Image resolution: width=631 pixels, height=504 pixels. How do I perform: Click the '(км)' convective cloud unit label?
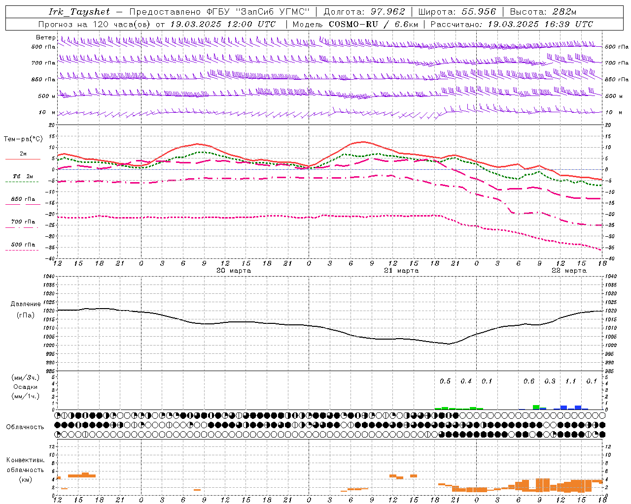point(25,479)
